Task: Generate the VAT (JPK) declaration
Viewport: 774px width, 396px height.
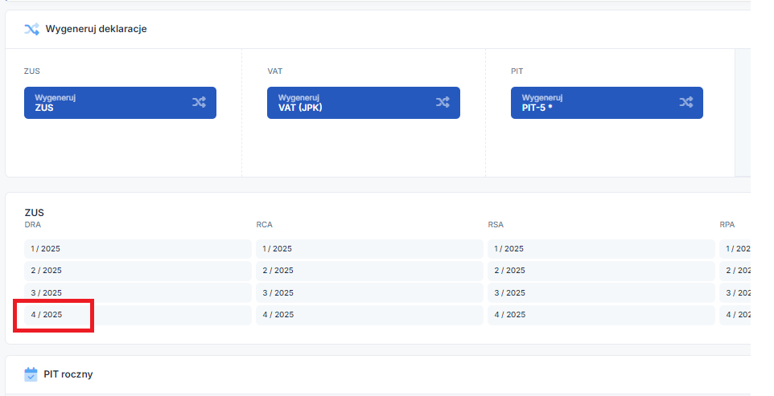Action: [x=364, y=103]
